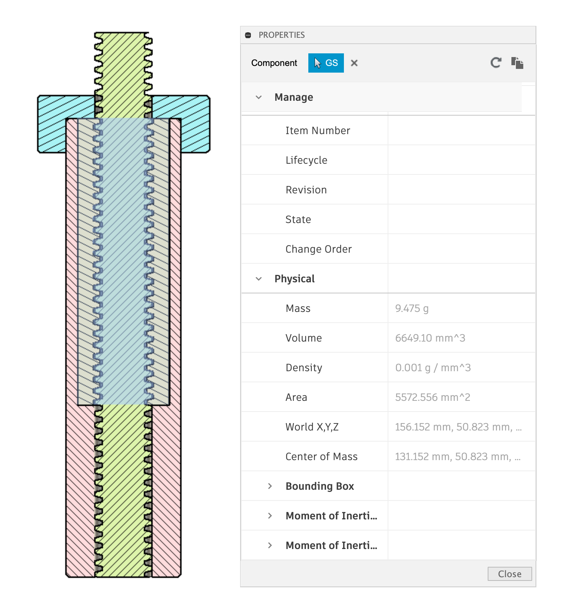Select the Mass value 9.475 g

[412, 309]
